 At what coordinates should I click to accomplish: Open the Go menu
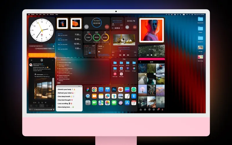[48, 14]
